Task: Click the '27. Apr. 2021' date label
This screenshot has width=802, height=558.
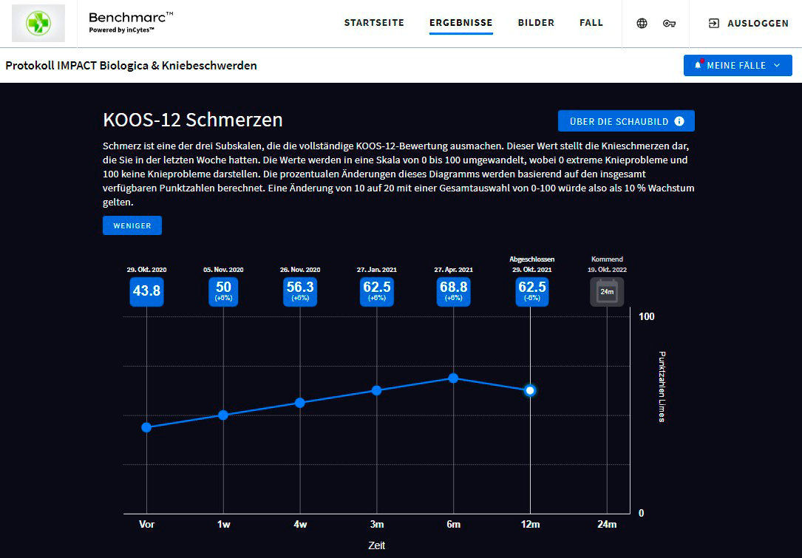Action: point(454,270)
